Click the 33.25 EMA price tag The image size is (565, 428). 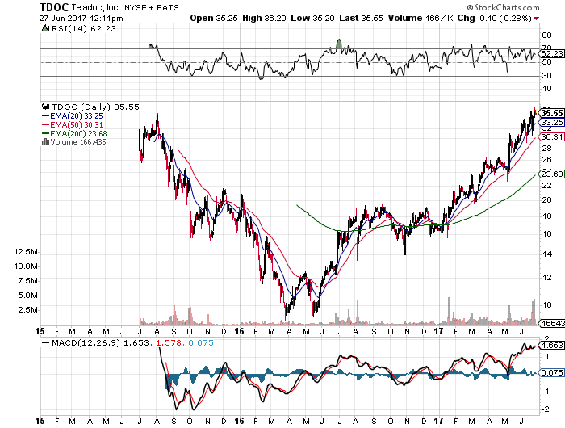tap(551, 122)
